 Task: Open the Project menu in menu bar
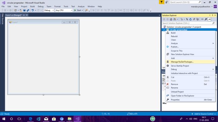(24, 6)
